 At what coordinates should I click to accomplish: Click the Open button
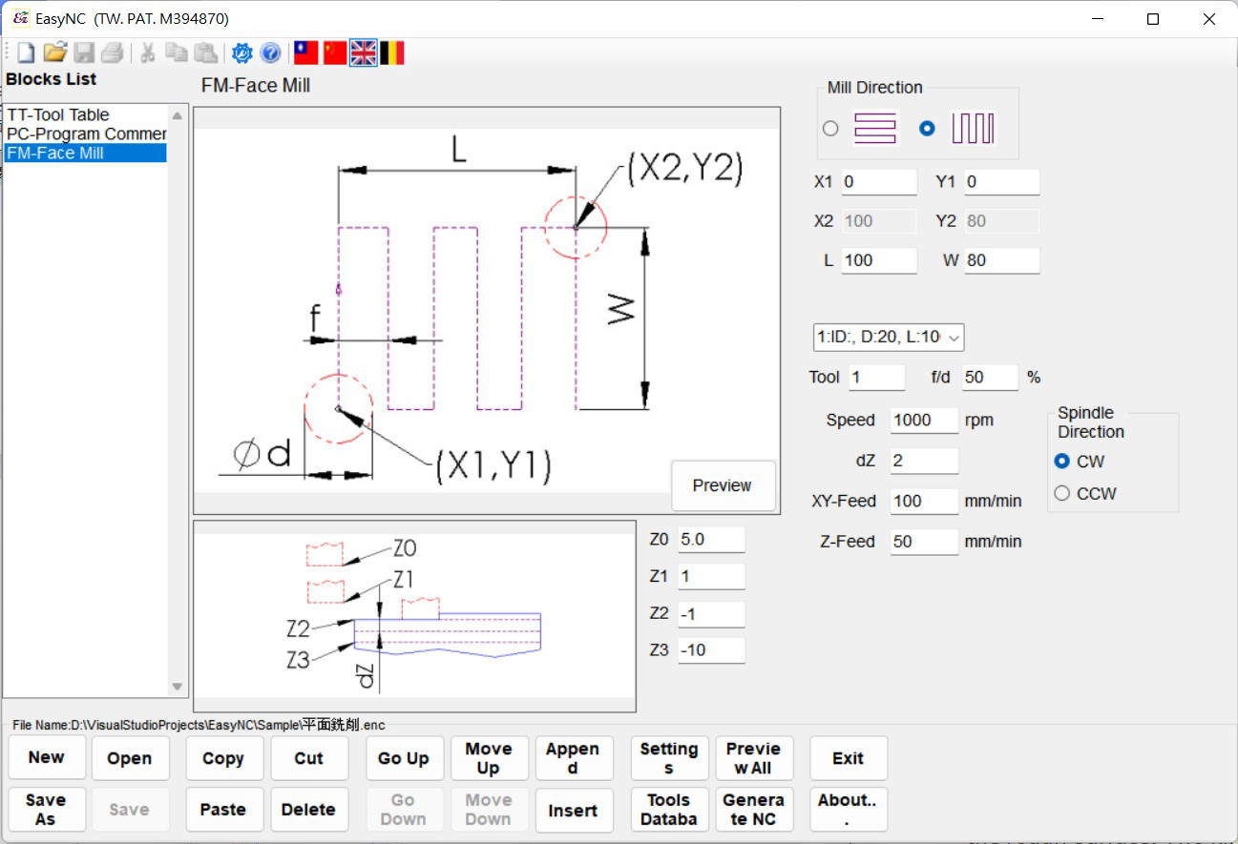(x=130, y=758)
